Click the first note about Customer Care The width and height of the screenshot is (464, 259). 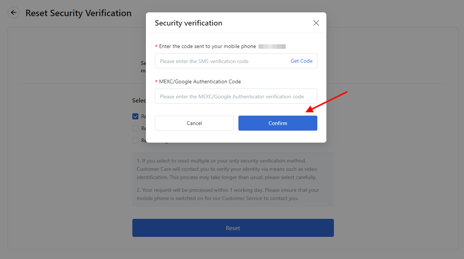(227, 169)
